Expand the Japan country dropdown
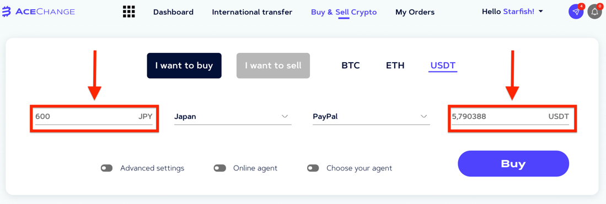This screenshot has width=606, height=204. pos(233,117)
